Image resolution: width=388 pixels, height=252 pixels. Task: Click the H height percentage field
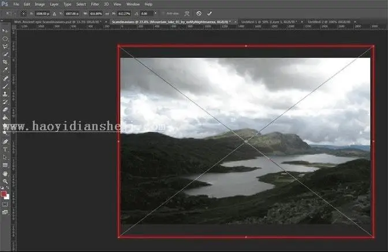124,14
